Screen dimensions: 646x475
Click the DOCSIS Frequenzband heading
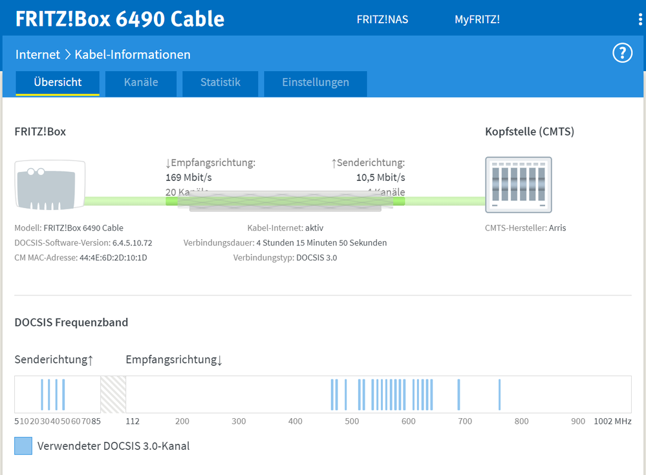71,322
